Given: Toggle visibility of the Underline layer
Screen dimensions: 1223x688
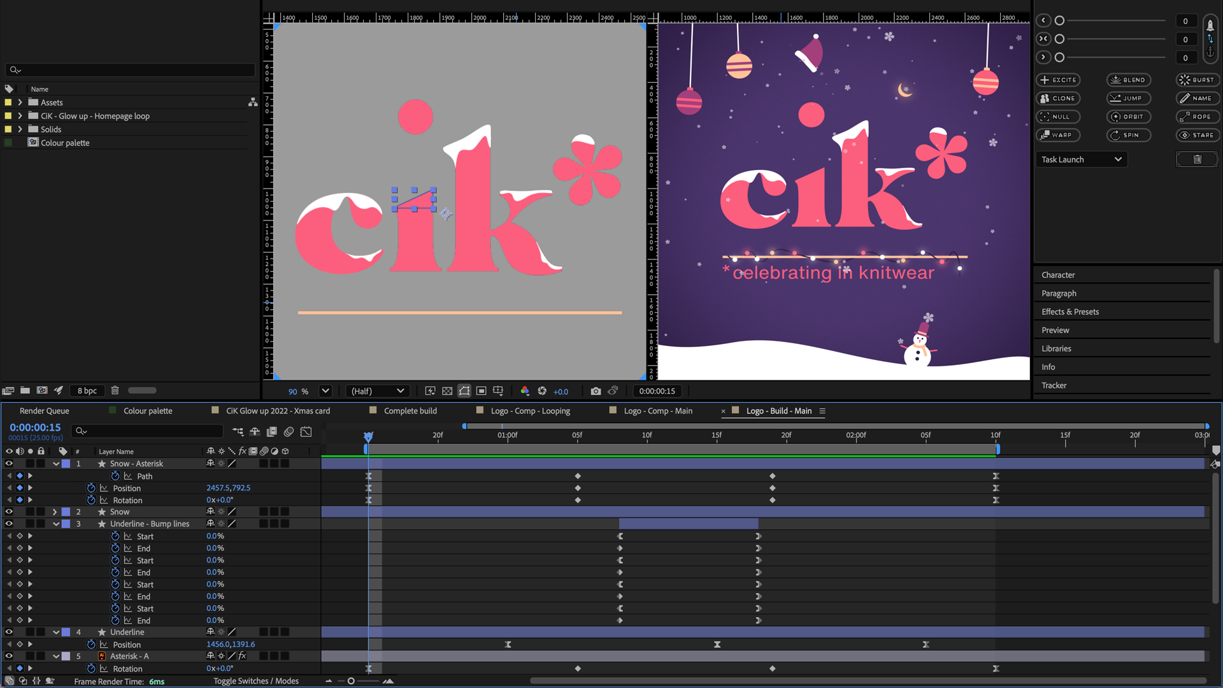Looking at the screenshot, I should [x=9, y=632].
